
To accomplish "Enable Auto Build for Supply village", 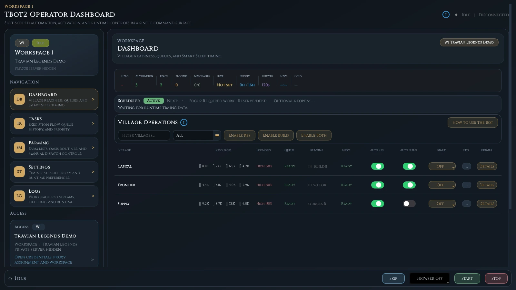I will click(409, 204).
